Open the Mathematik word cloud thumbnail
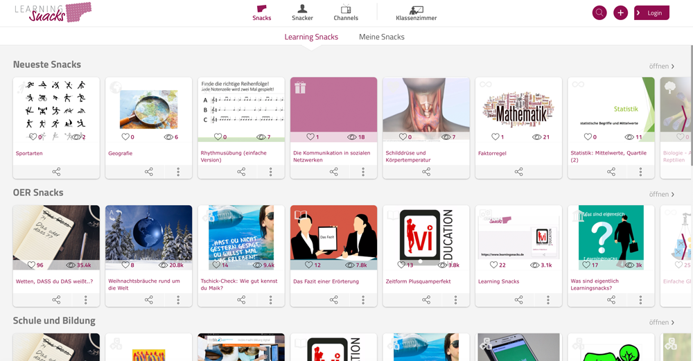693x361 pixels. coord(518,109)
